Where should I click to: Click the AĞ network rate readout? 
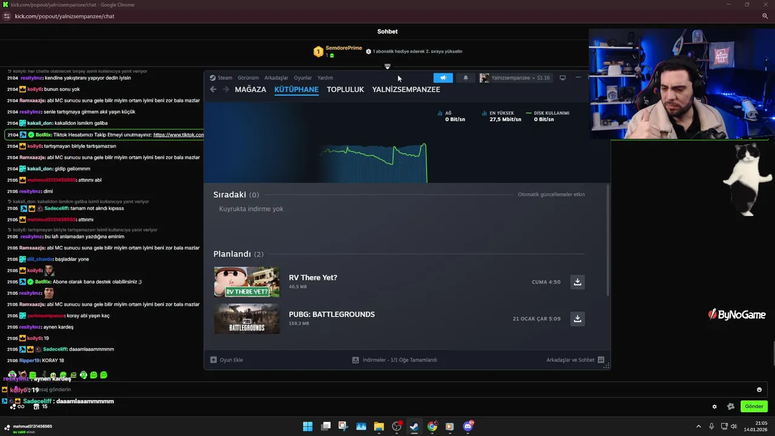click(x=452, y=116)
